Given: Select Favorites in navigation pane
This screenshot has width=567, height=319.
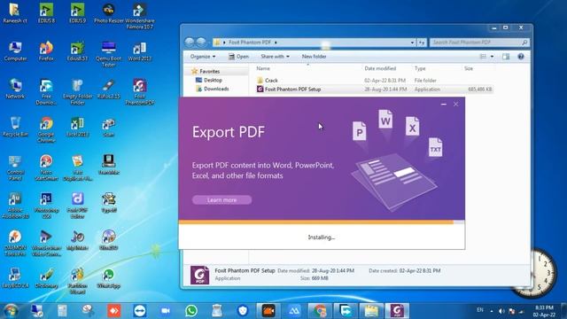Looking at the screenshot, I should point(209,71).
